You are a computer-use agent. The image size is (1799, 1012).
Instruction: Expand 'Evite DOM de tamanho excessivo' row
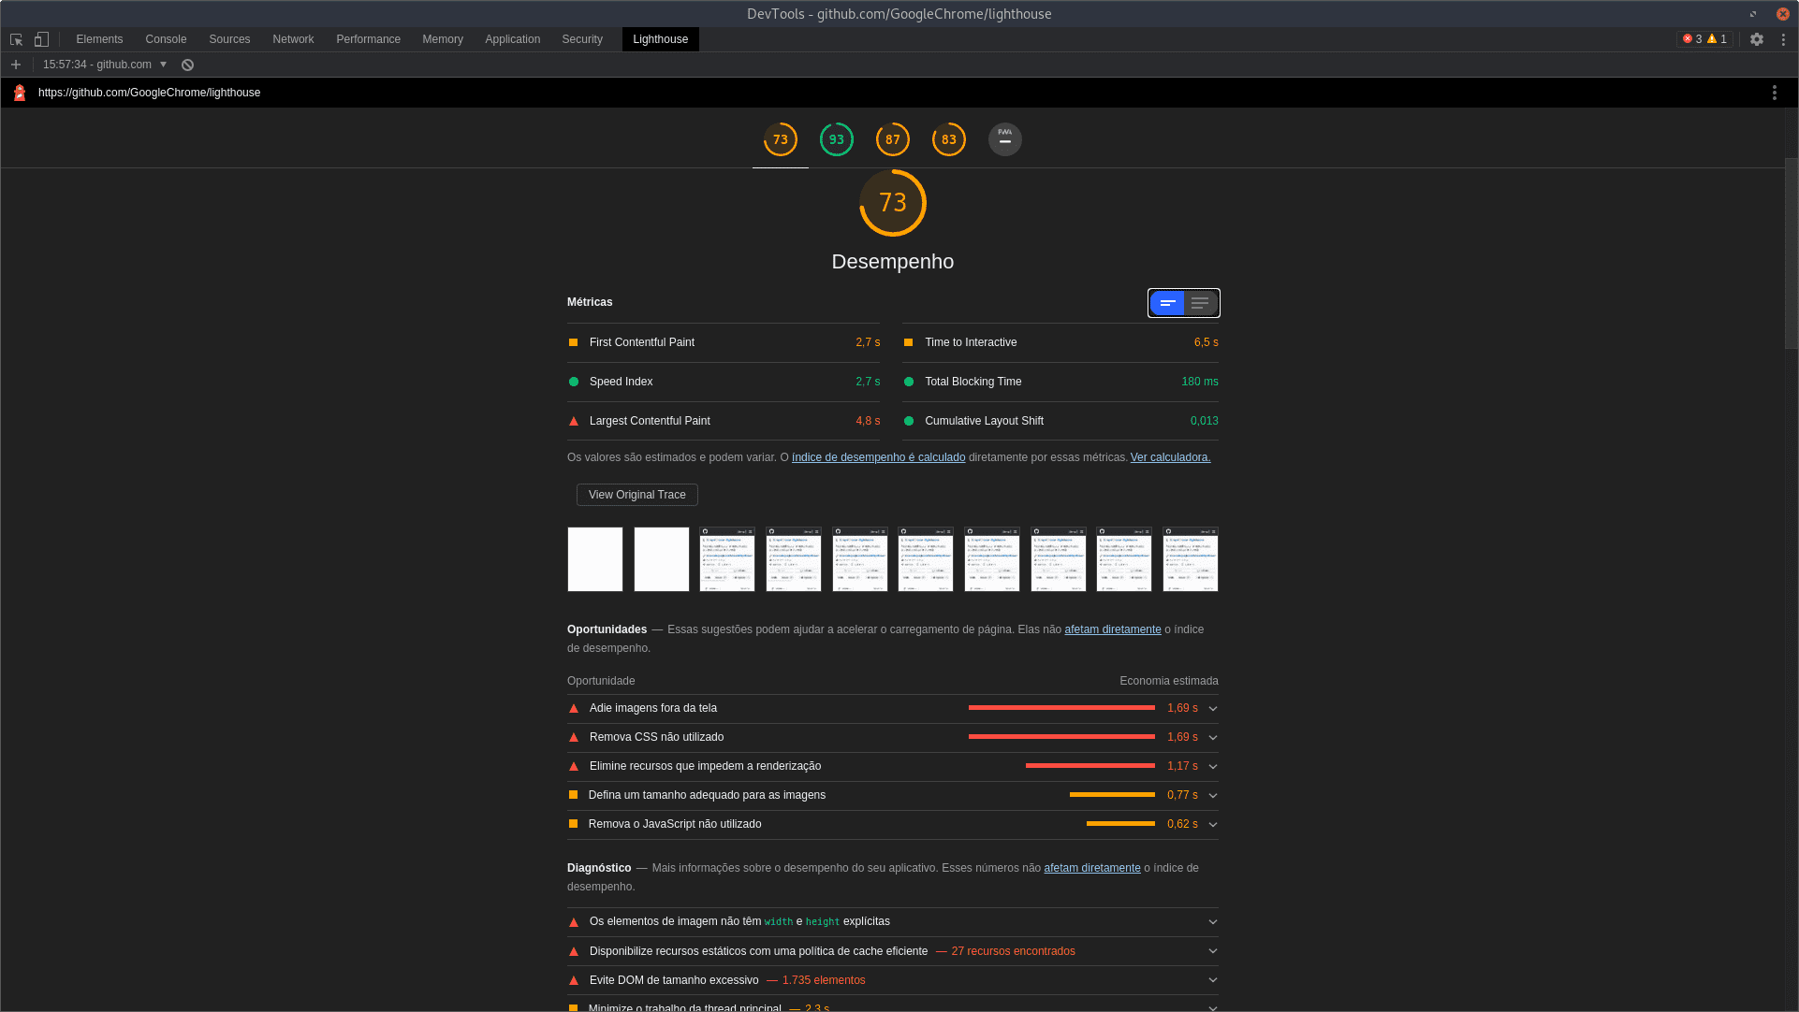point(893,980)
